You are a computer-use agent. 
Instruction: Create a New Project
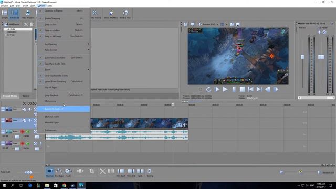pos(28,14)
